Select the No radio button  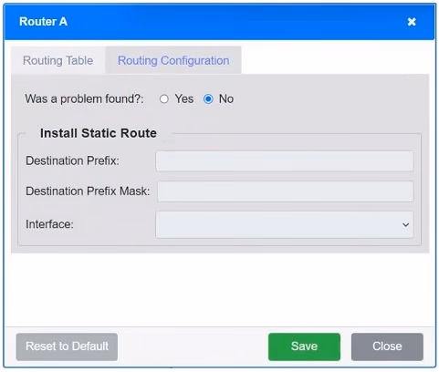(x=208, y=99)
